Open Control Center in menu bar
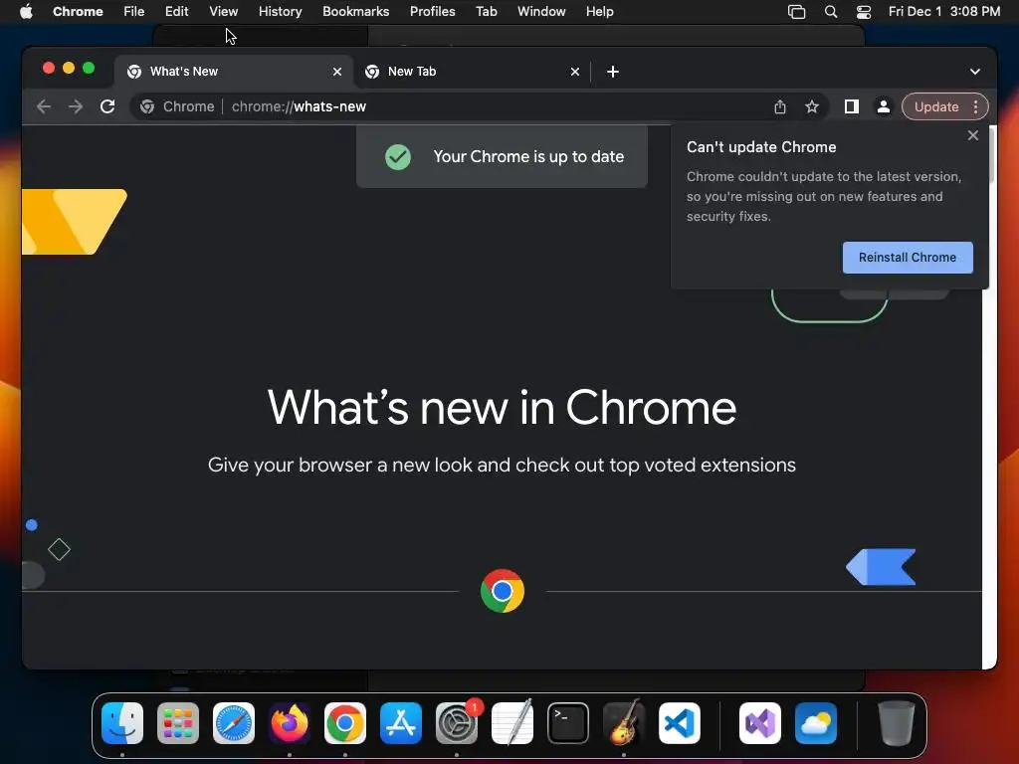1019x764 pixels. click(x=864, y=12)
